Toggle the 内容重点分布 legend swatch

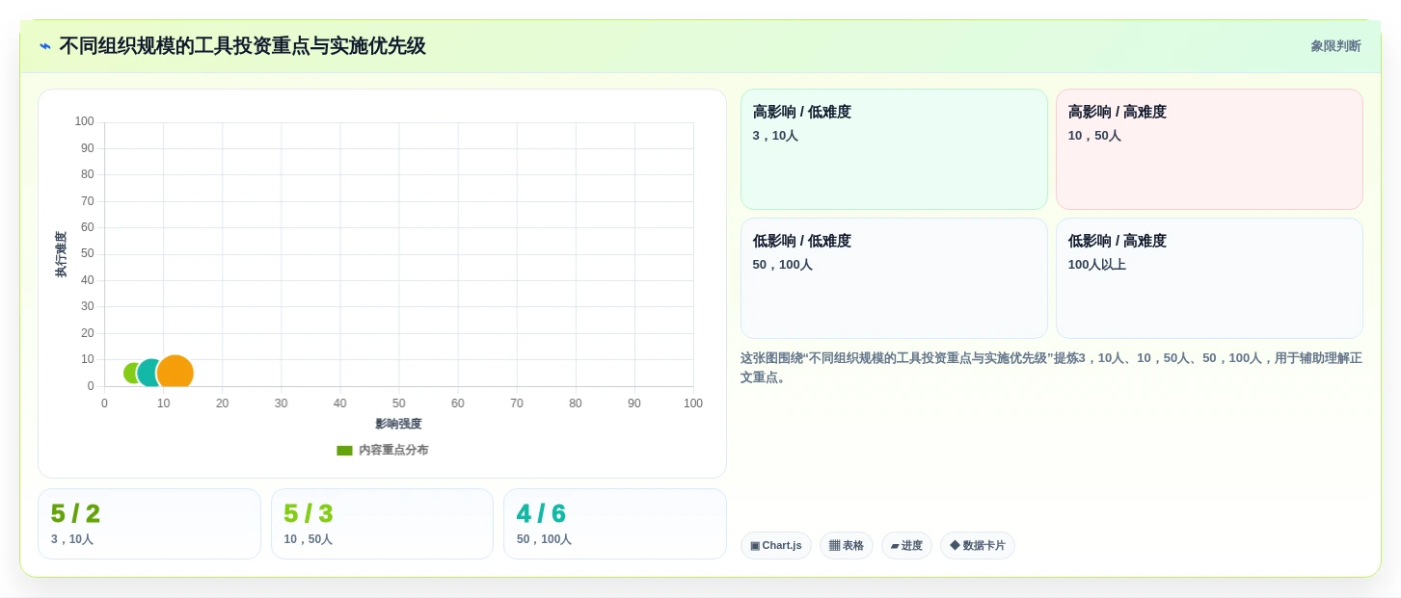[x=344, y=451]
